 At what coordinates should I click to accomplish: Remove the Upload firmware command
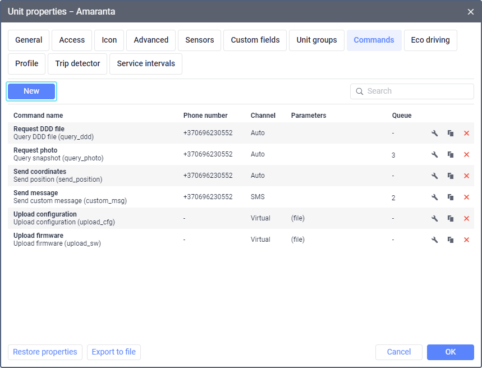pos(466,240)
